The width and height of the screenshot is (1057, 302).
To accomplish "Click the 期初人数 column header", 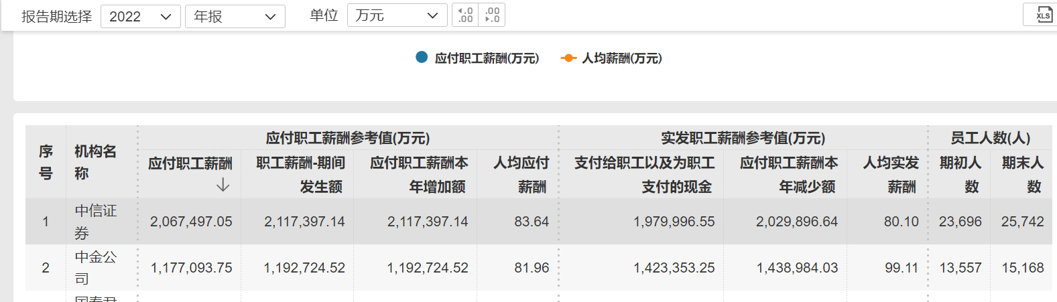I will [960, 174].
